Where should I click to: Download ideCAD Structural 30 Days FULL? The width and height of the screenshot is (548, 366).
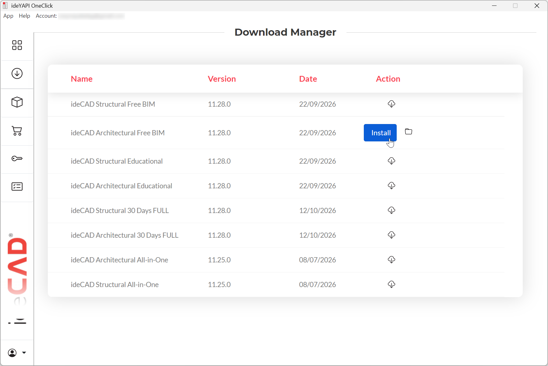click(x=392, y=210)
